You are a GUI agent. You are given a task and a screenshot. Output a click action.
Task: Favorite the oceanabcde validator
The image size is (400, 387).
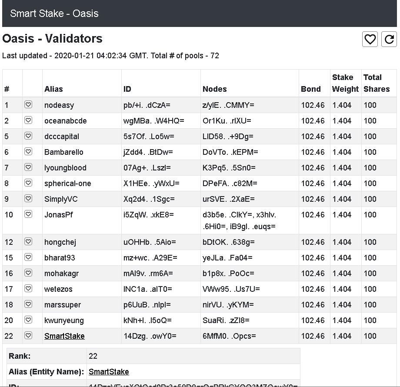point(28,120)
